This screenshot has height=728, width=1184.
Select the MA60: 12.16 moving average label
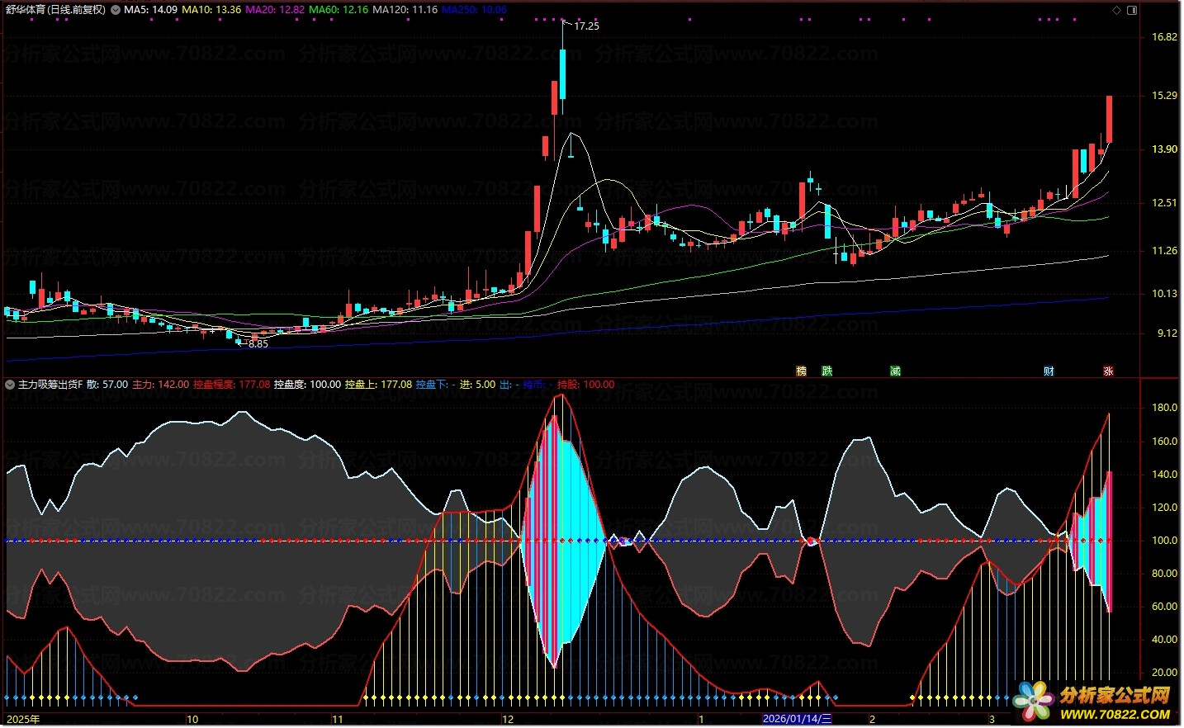coord(339,10)
